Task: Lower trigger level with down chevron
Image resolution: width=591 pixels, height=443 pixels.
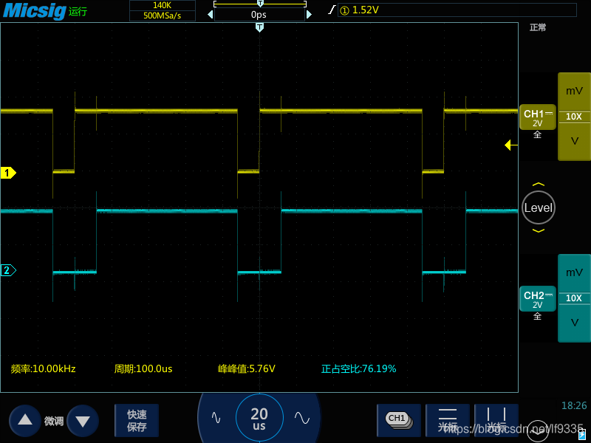Action: coord(539,230)
